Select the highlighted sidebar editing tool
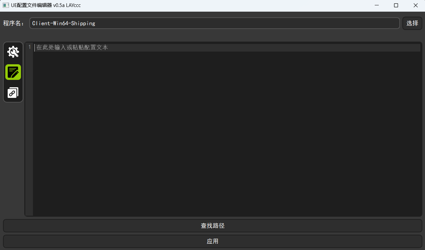This screenshot has width=425, height=250. (x=13, y=72)
